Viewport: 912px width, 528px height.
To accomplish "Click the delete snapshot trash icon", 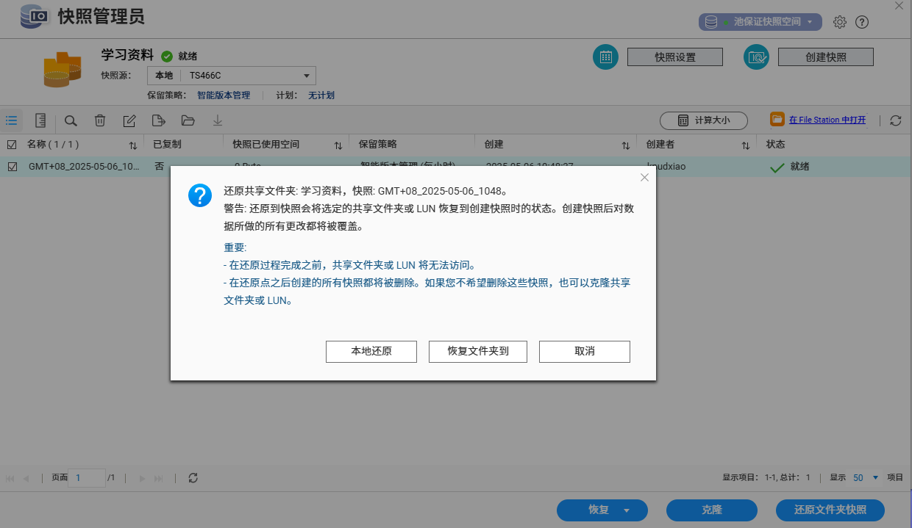I will click(100, 120).
